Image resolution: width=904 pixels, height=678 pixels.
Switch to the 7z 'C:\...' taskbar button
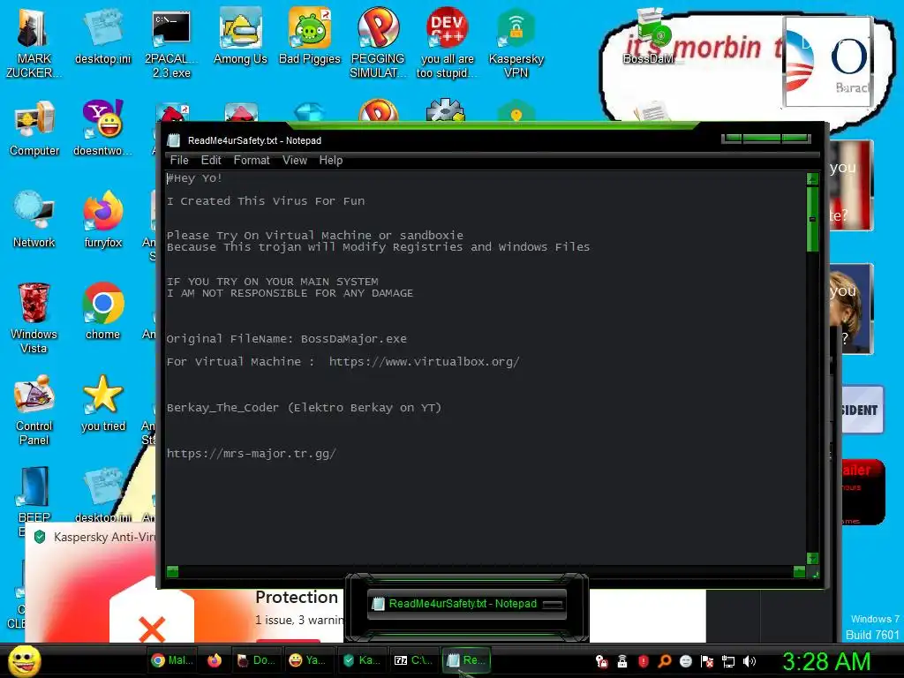(x=413, y=660)
